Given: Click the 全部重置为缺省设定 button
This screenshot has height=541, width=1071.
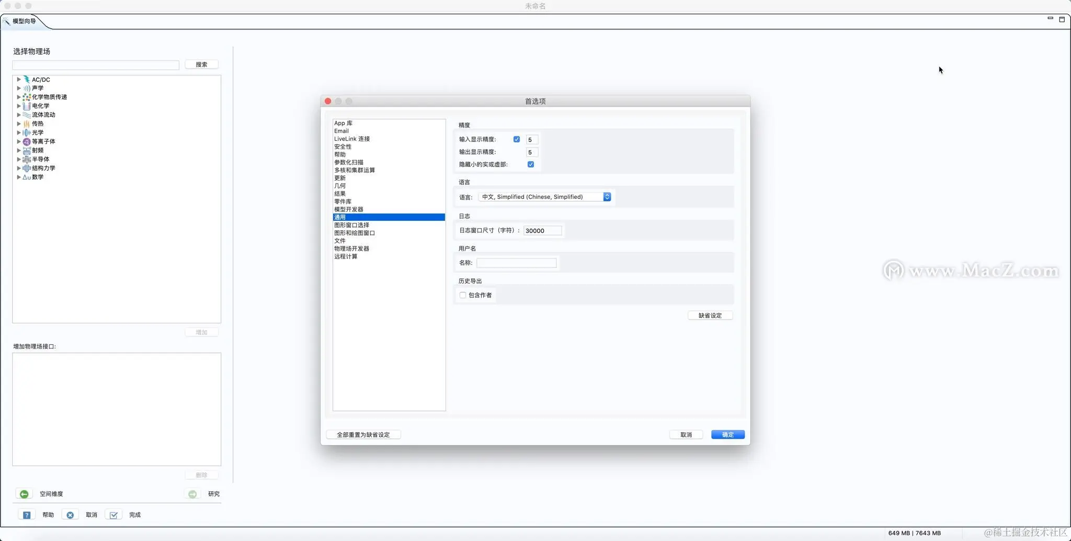Looking at the screenshot, I should click(x=363, y=434).
